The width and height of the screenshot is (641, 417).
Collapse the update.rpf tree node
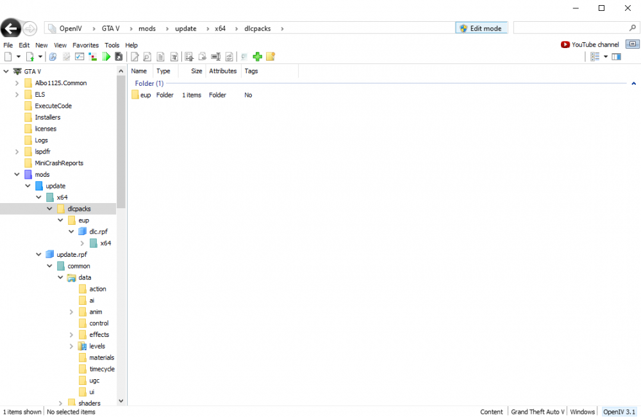[39, 254]
